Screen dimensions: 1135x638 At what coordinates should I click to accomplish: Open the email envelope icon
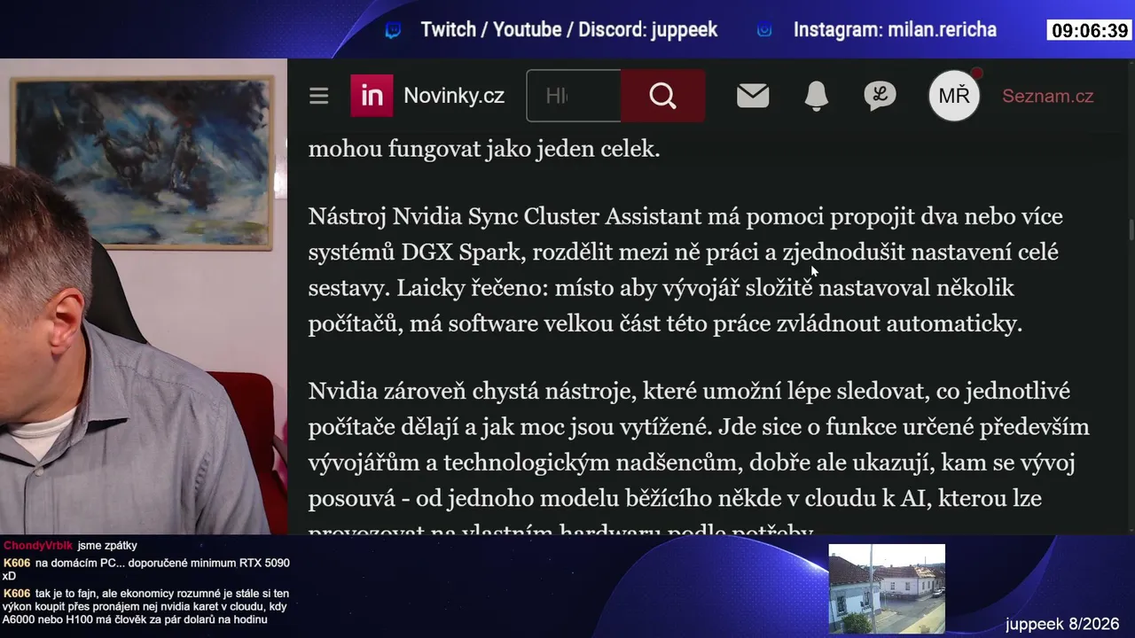coord(753,96)
